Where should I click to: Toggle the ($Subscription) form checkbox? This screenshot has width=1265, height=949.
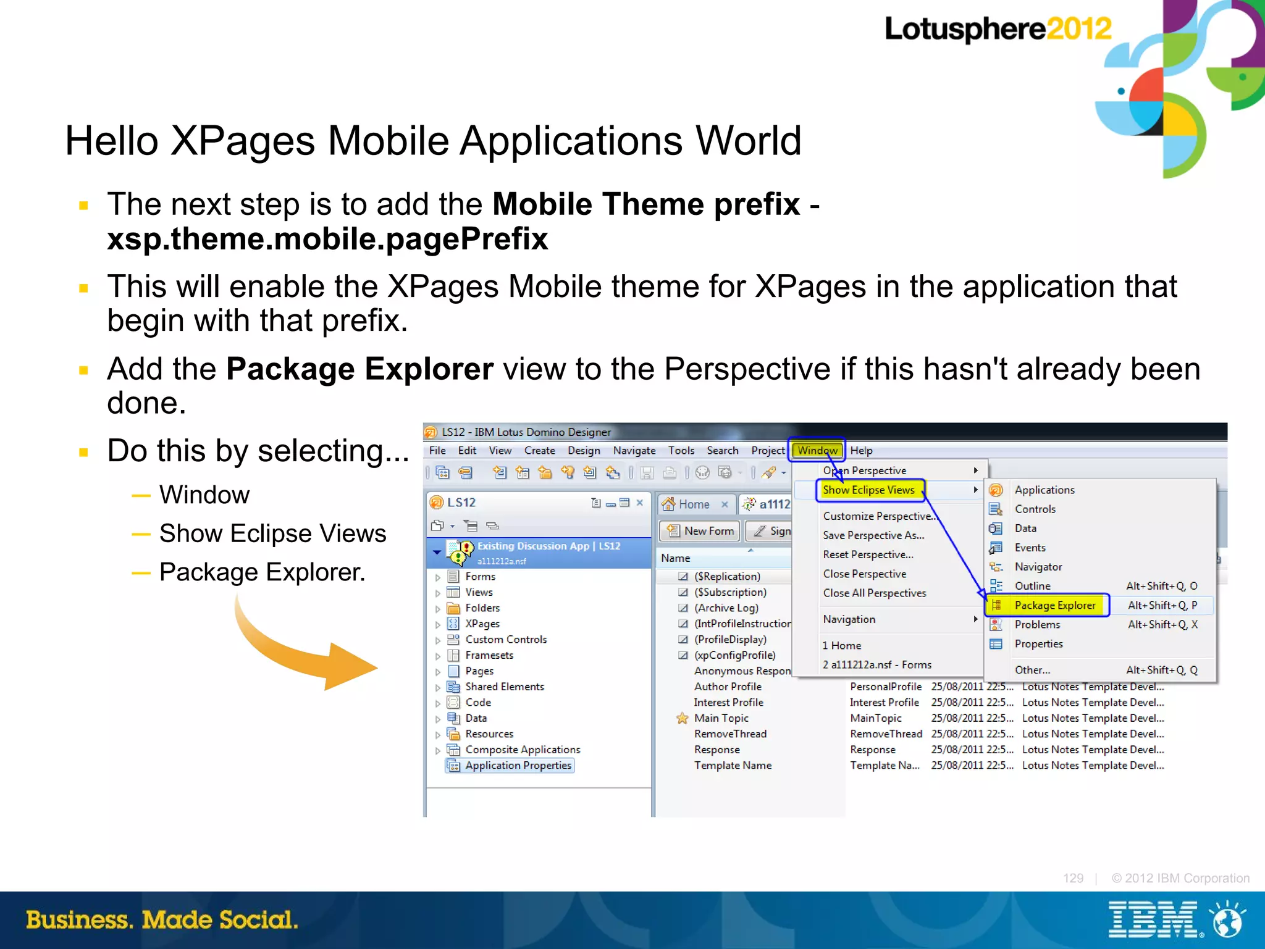(683, 592)
